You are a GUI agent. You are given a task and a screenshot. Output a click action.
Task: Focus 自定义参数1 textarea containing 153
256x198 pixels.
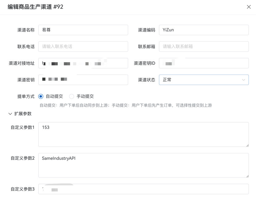[143, 135]
